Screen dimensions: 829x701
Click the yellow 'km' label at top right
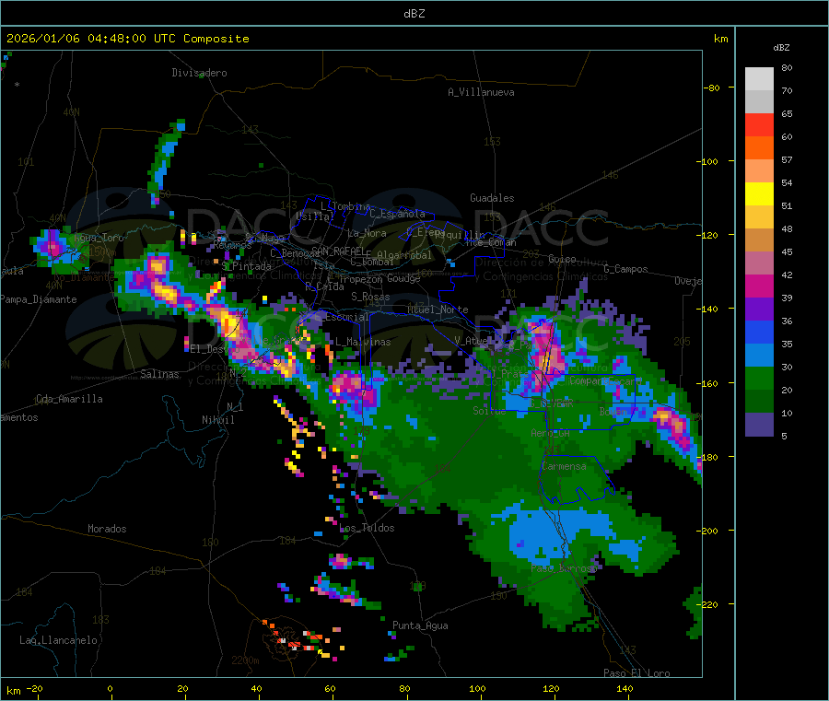(x=720, y=39)
